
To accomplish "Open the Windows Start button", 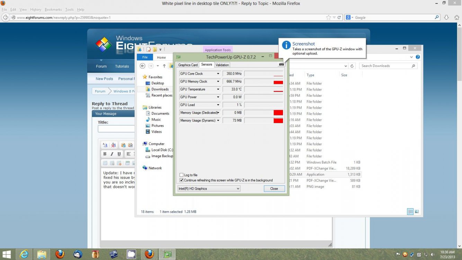I will tap(7, 254).
